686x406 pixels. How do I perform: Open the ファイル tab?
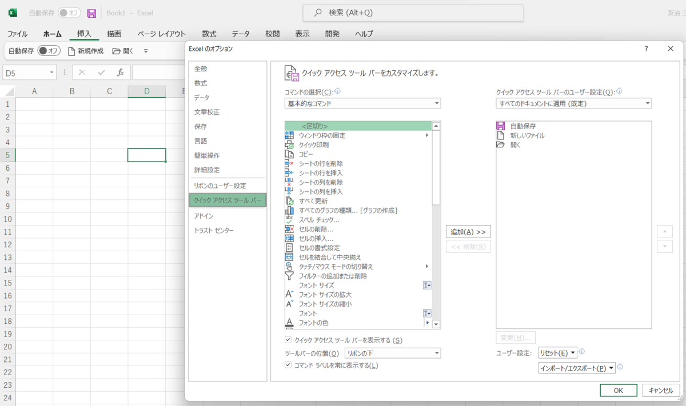point(17,34)
